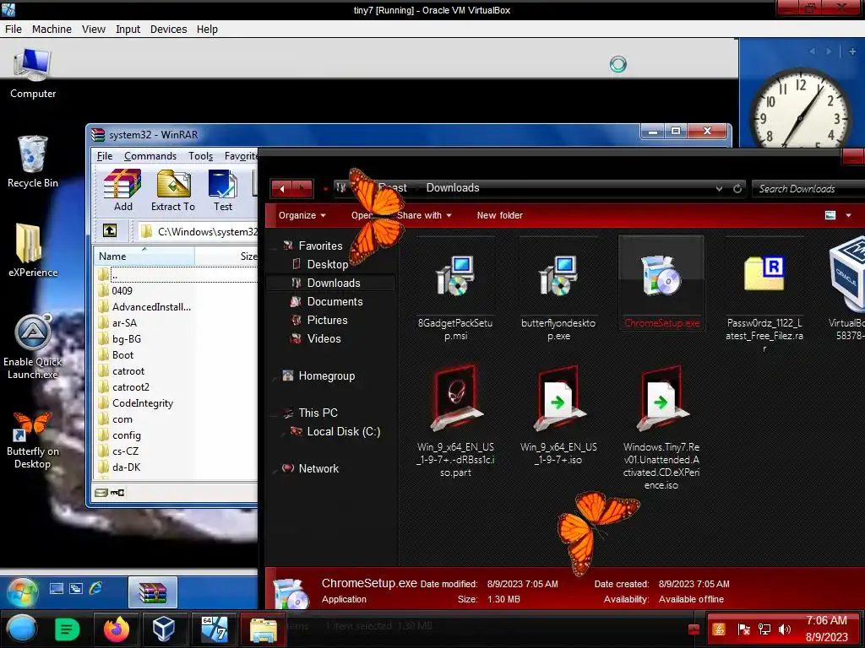Open VirtualBox Devices menu
This screenshot has width=865, height=648.
point(168,30)
